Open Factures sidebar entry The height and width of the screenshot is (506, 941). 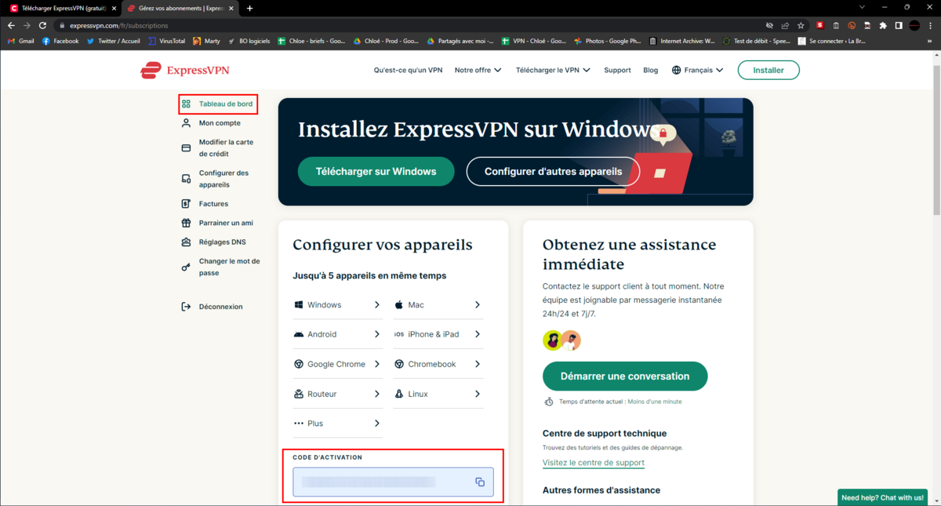205,204
